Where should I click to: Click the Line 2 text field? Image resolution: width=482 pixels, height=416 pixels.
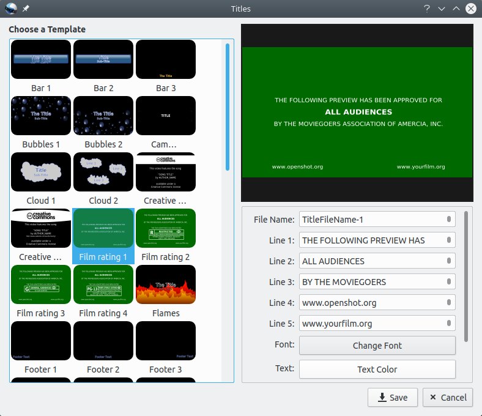370,261
